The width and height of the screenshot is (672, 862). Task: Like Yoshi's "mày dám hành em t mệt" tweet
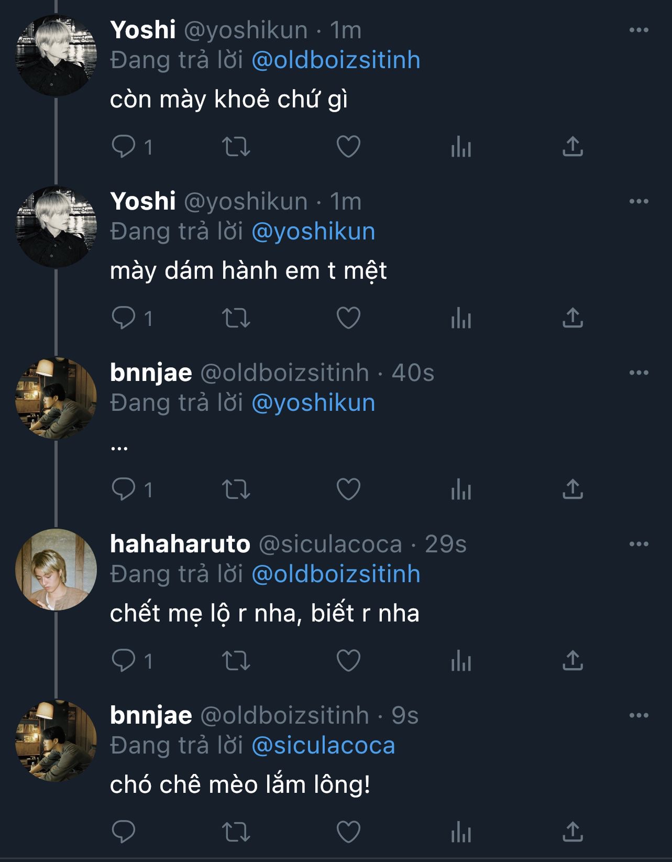[x=348, y=318]
